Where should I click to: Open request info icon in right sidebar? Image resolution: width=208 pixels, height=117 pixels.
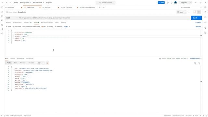(x=205, y=33)
